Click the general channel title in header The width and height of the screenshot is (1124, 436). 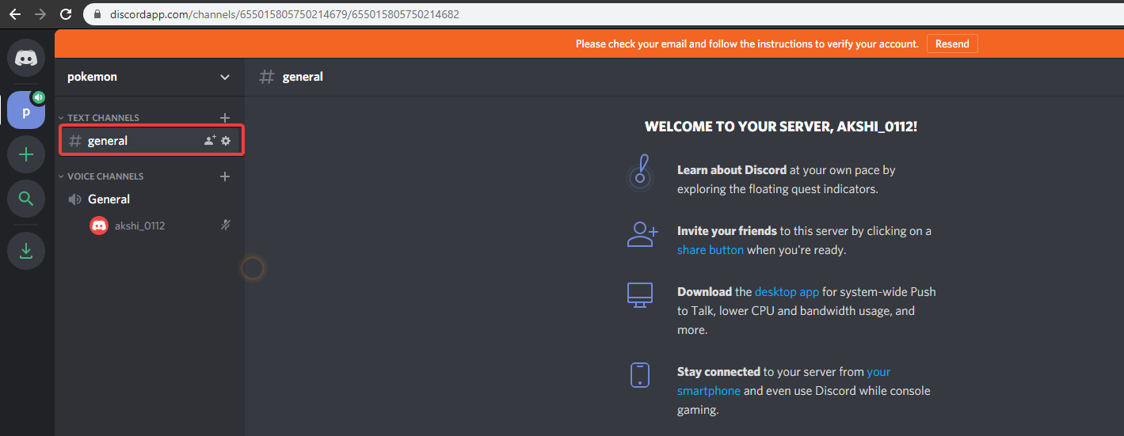303,77
